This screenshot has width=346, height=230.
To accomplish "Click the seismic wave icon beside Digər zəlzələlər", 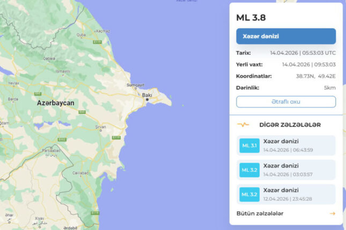I will pyautogui.click(x=243, y=125).
